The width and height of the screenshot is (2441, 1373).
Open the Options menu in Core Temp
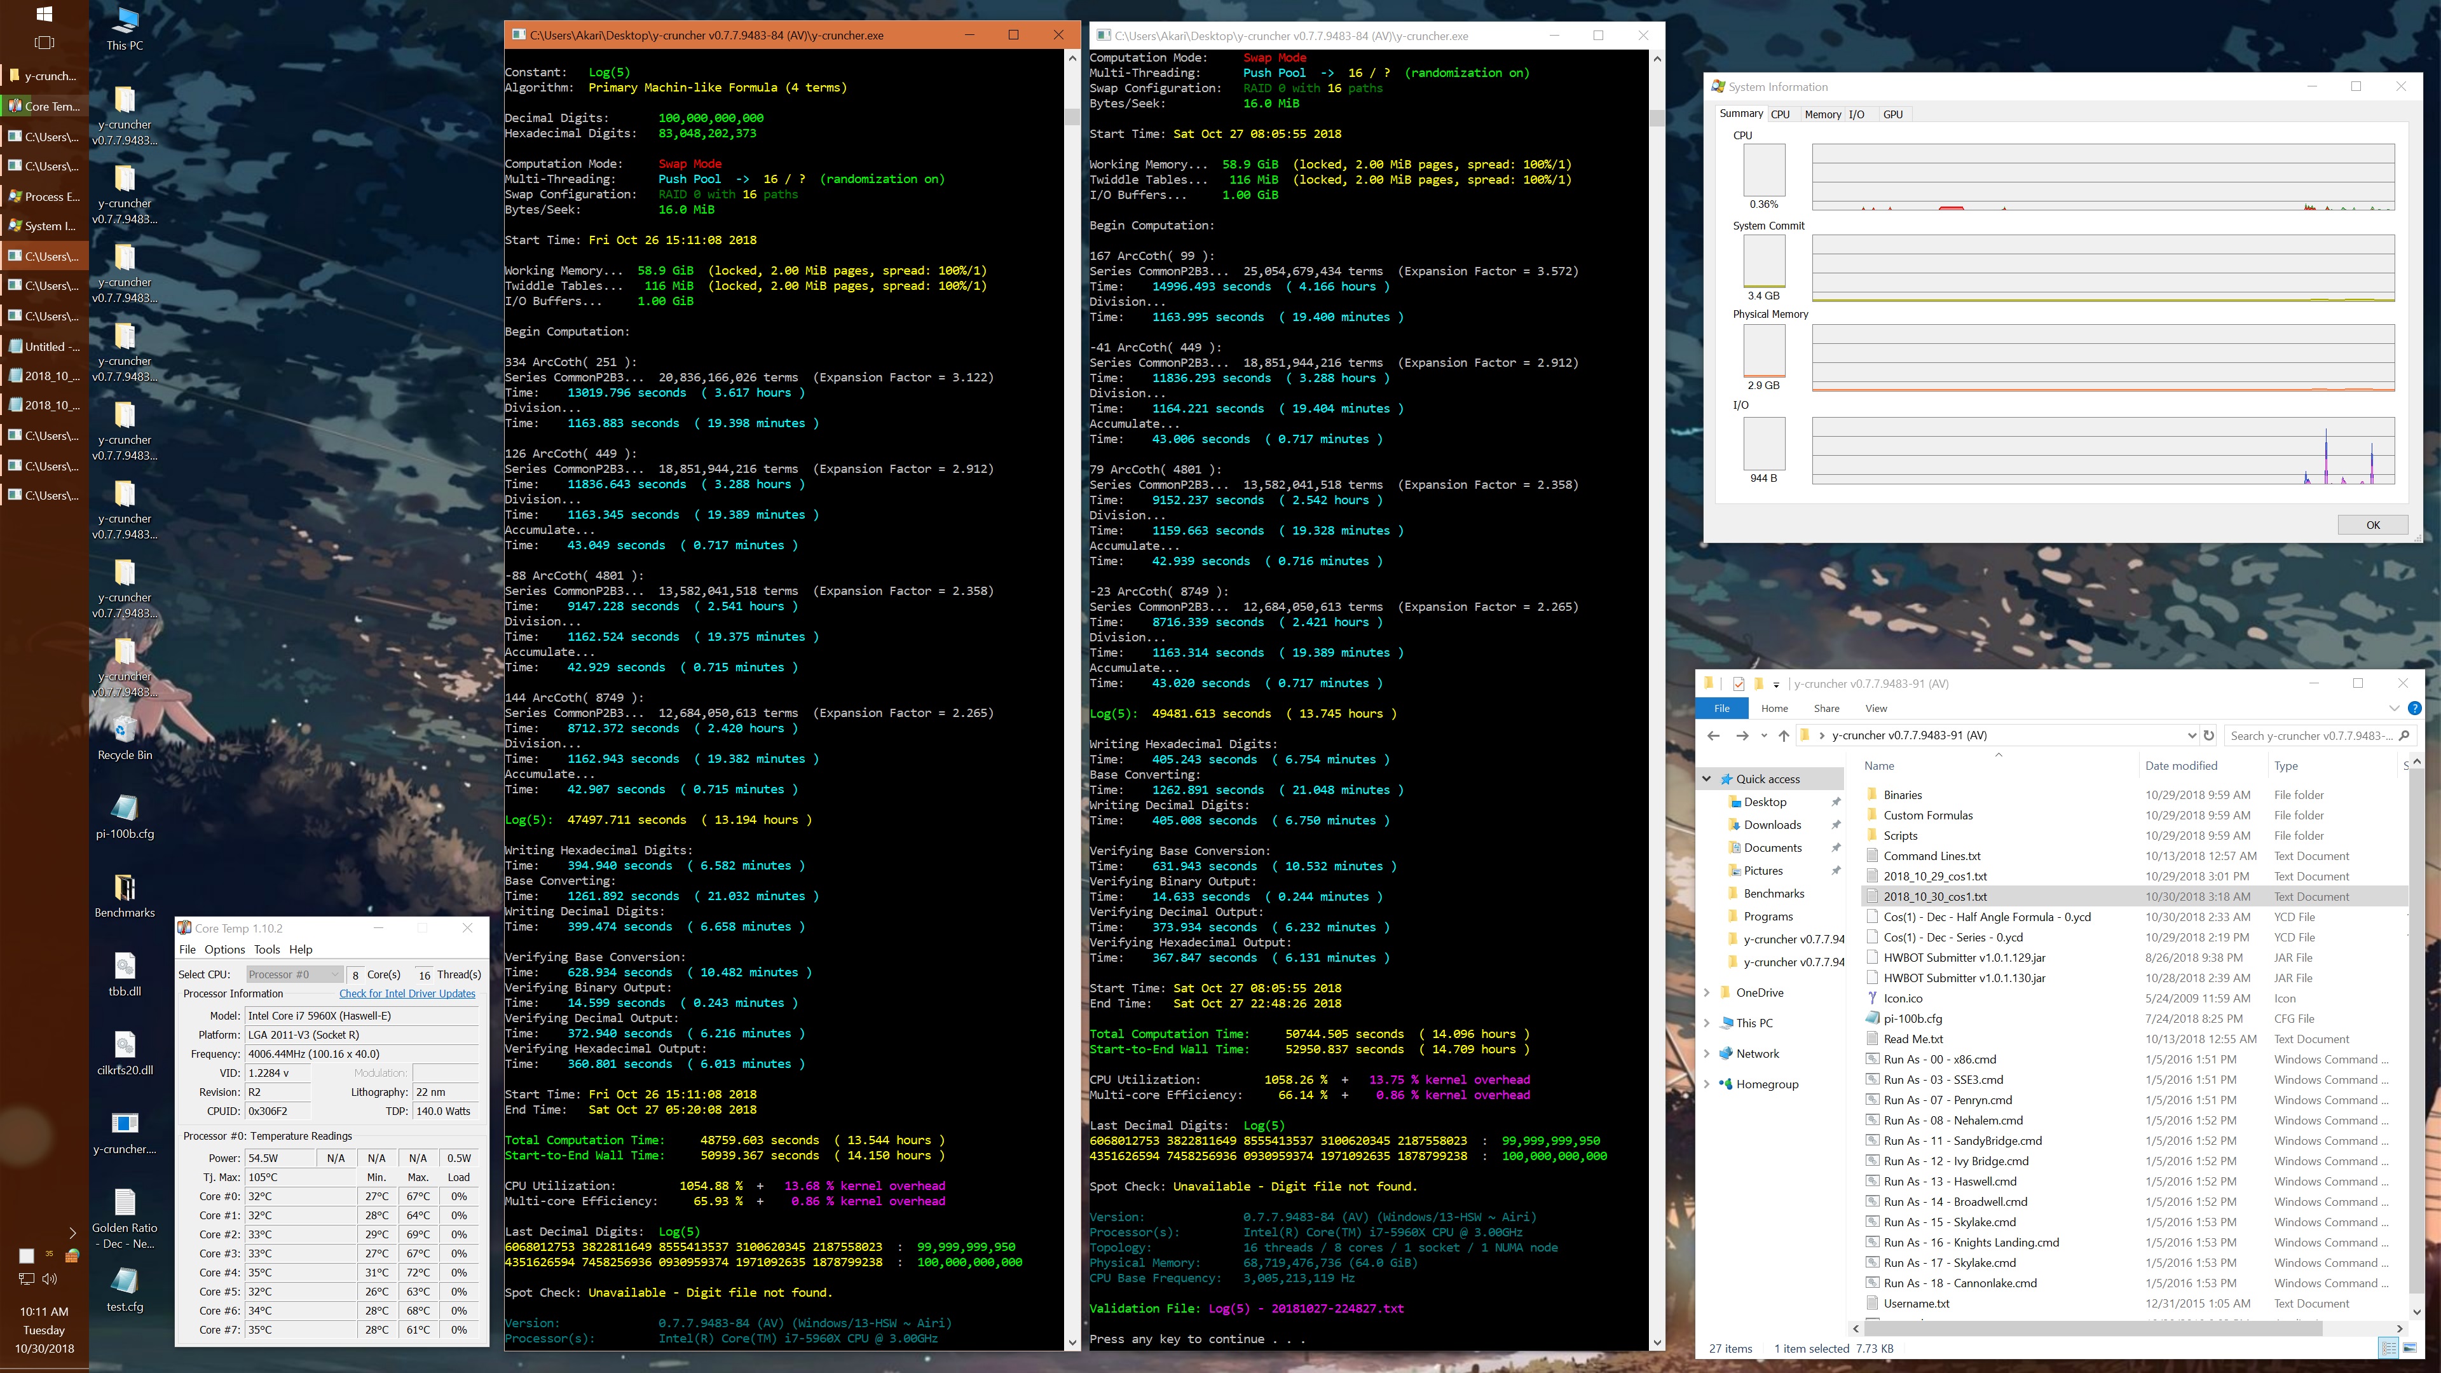click(224, 950)
